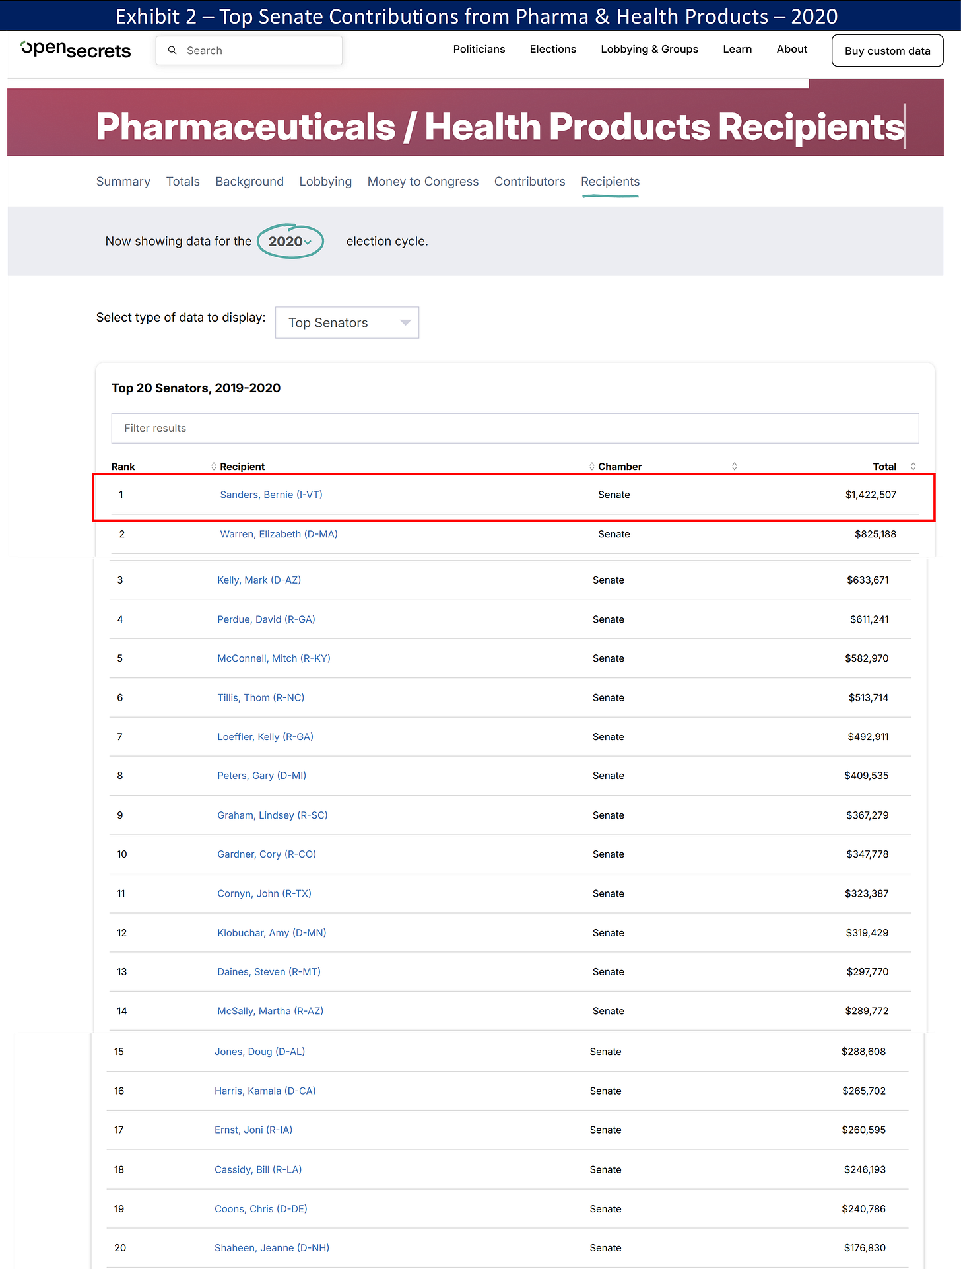
Task: Click the $265,702 total for Harris
Action: [864, 1091]
